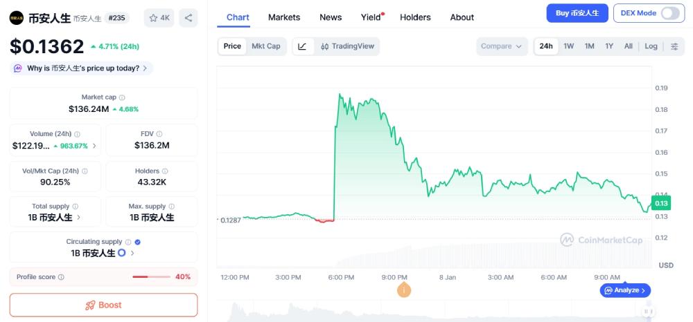The height and width of the screenshot is (322, 693).
Task: Switch to the Markets tab
Action: coord(284,17)
